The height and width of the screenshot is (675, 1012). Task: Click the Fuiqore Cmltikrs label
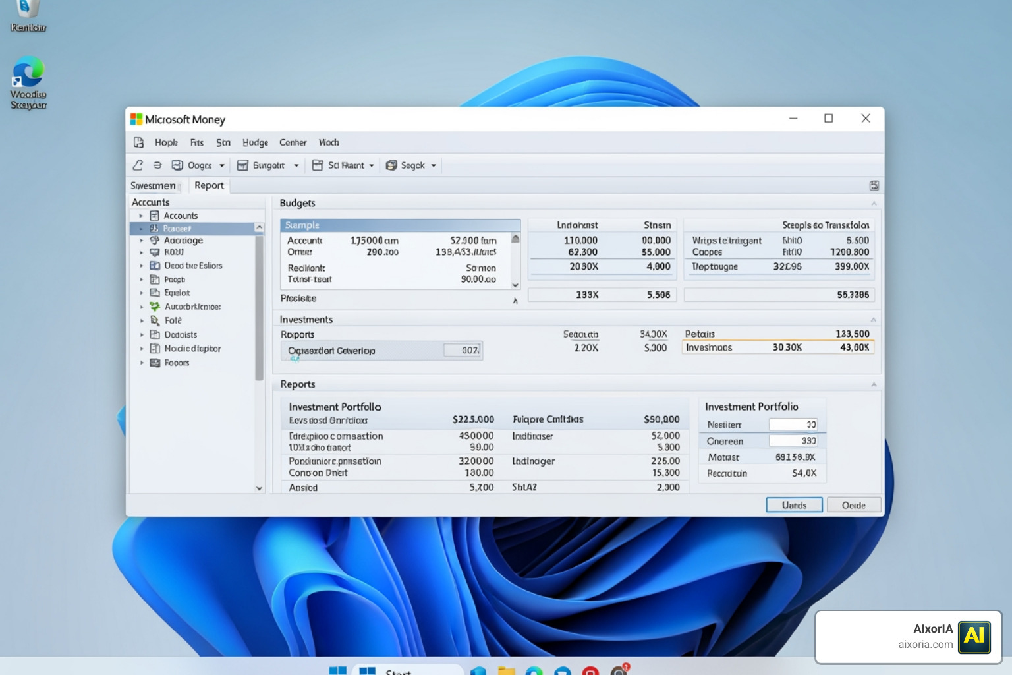tap(548, 419)
